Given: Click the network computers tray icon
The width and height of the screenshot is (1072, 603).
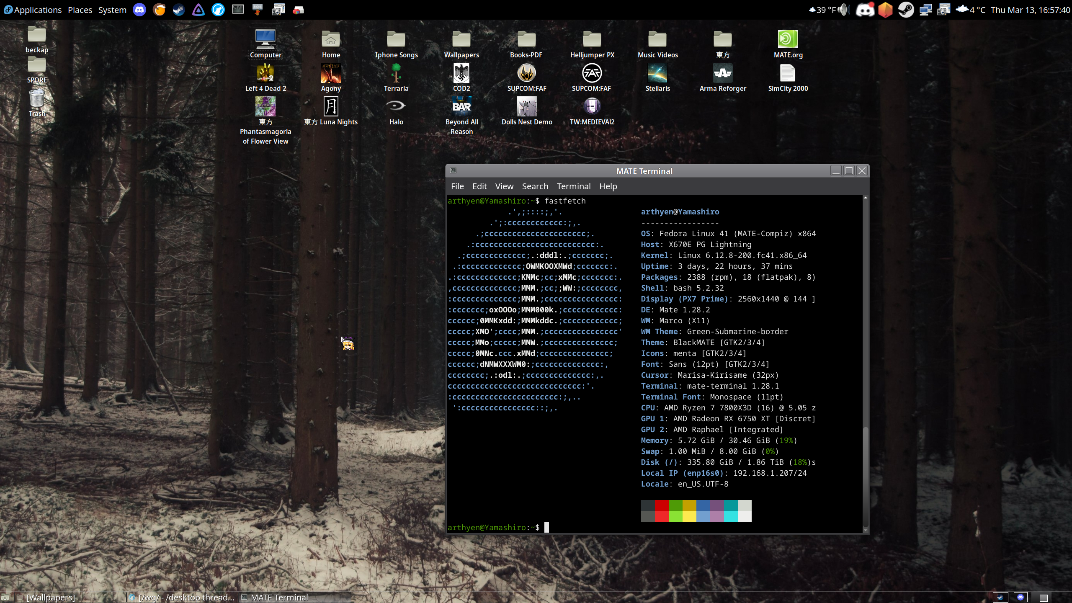Looking at the screenshot, I should [x=925, y=10].
